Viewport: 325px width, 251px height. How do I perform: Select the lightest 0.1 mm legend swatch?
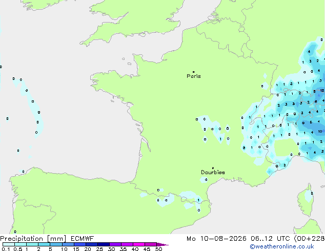[9, 244]
